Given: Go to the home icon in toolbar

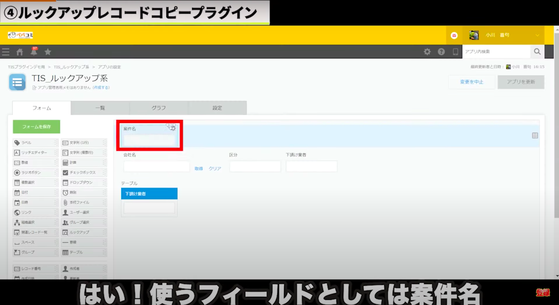Looking at the screenshot, I should click(x=19, y=52).
